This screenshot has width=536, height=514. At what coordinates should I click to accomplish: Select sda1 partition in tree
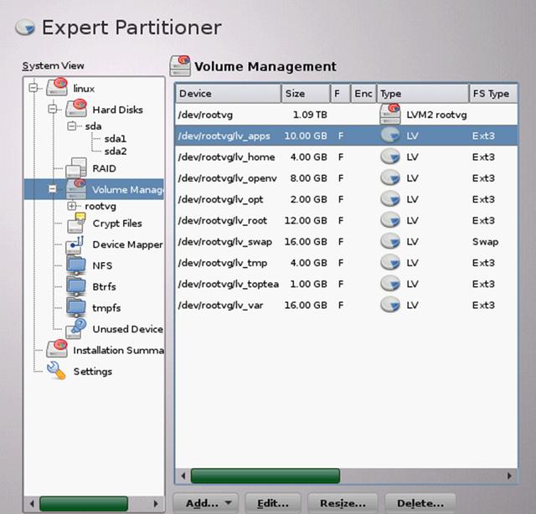pyautogui.click(x=116, y=138)
